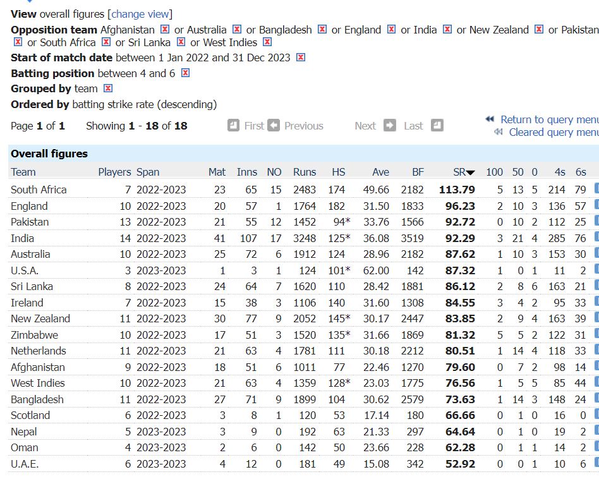Viewport: 599px width, 479px height.
Task: Remove the England opposition filter
Action: point(391,30)
